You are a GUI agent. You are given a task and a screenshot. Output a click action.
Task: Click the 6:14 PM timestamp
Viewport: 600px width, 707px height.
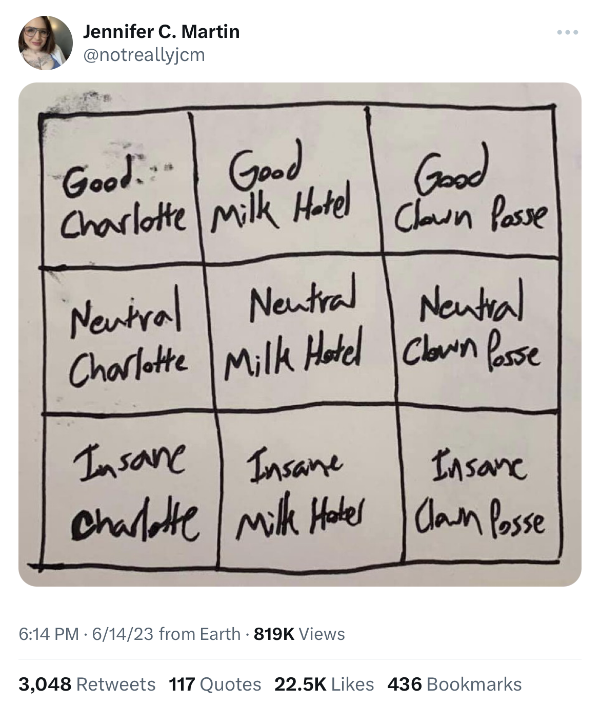pyautogui.click(x=49, y=634)
